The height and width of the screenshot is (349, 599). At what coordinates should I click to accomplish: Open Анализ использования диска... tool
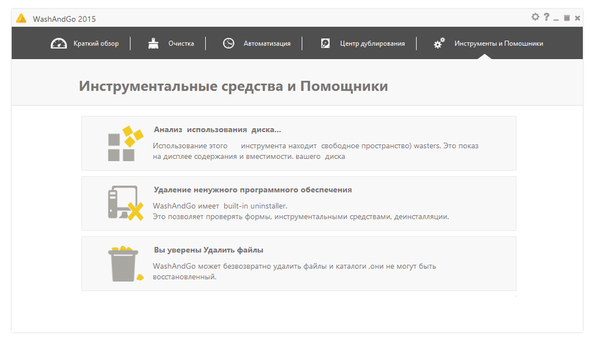click(299, 144)
